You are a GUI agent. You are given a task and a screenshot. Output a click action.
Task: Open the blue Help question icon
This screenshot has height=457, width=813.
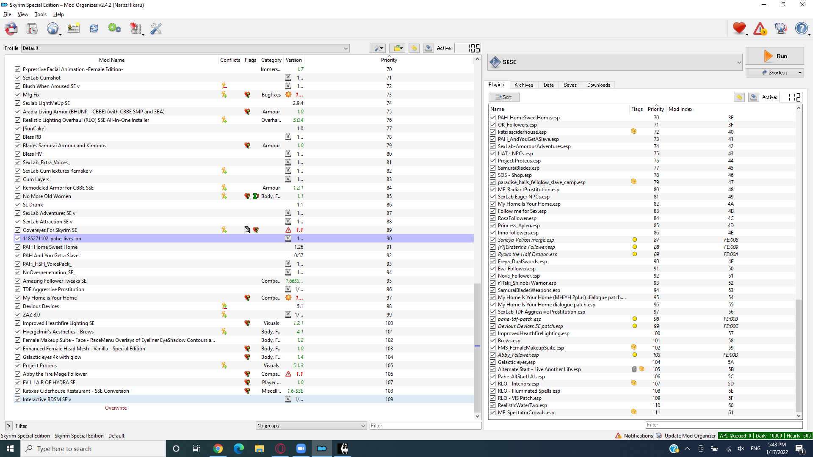[801, 29]
